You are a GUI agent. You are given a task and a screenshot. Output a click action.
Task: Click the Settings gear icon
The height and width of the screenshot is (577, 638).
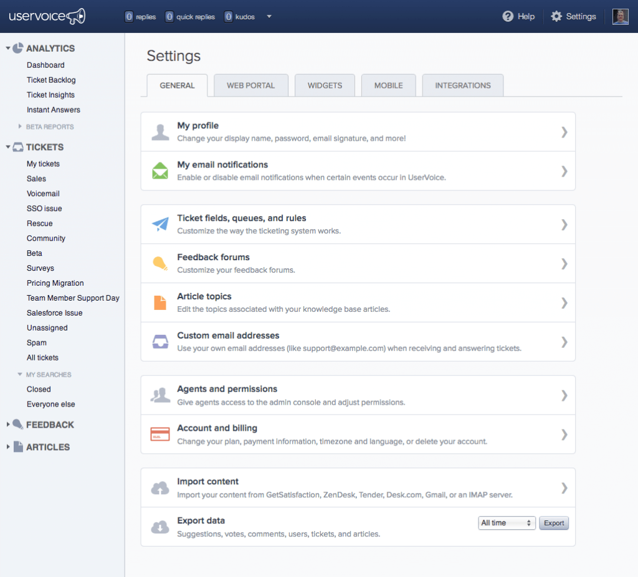[556, 17]
